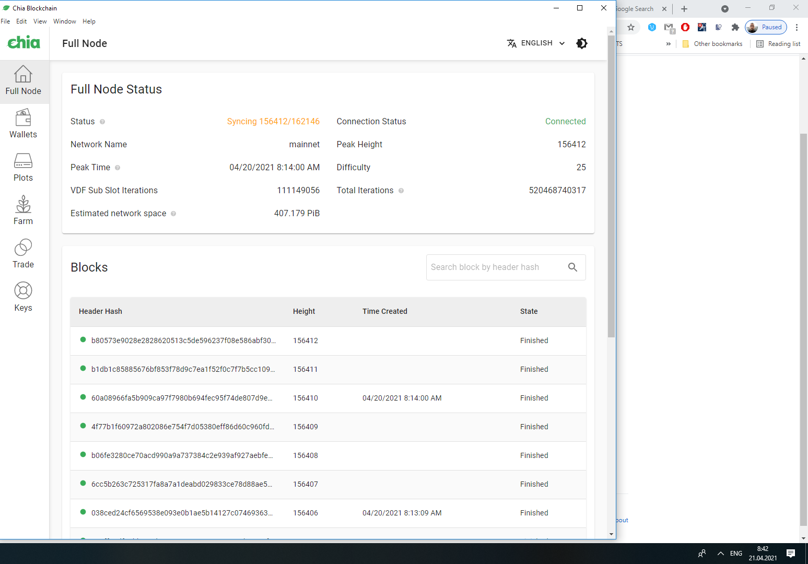
Task: Open the Plots sidebar section
Action: 24,168
